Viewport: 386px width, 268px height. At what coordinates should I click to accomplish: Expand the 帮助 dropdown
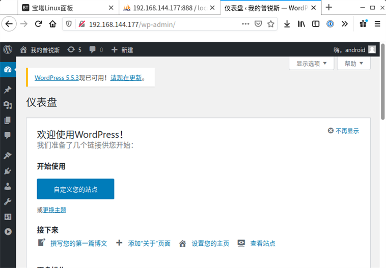pyautogui.click(x=354, y=64)
